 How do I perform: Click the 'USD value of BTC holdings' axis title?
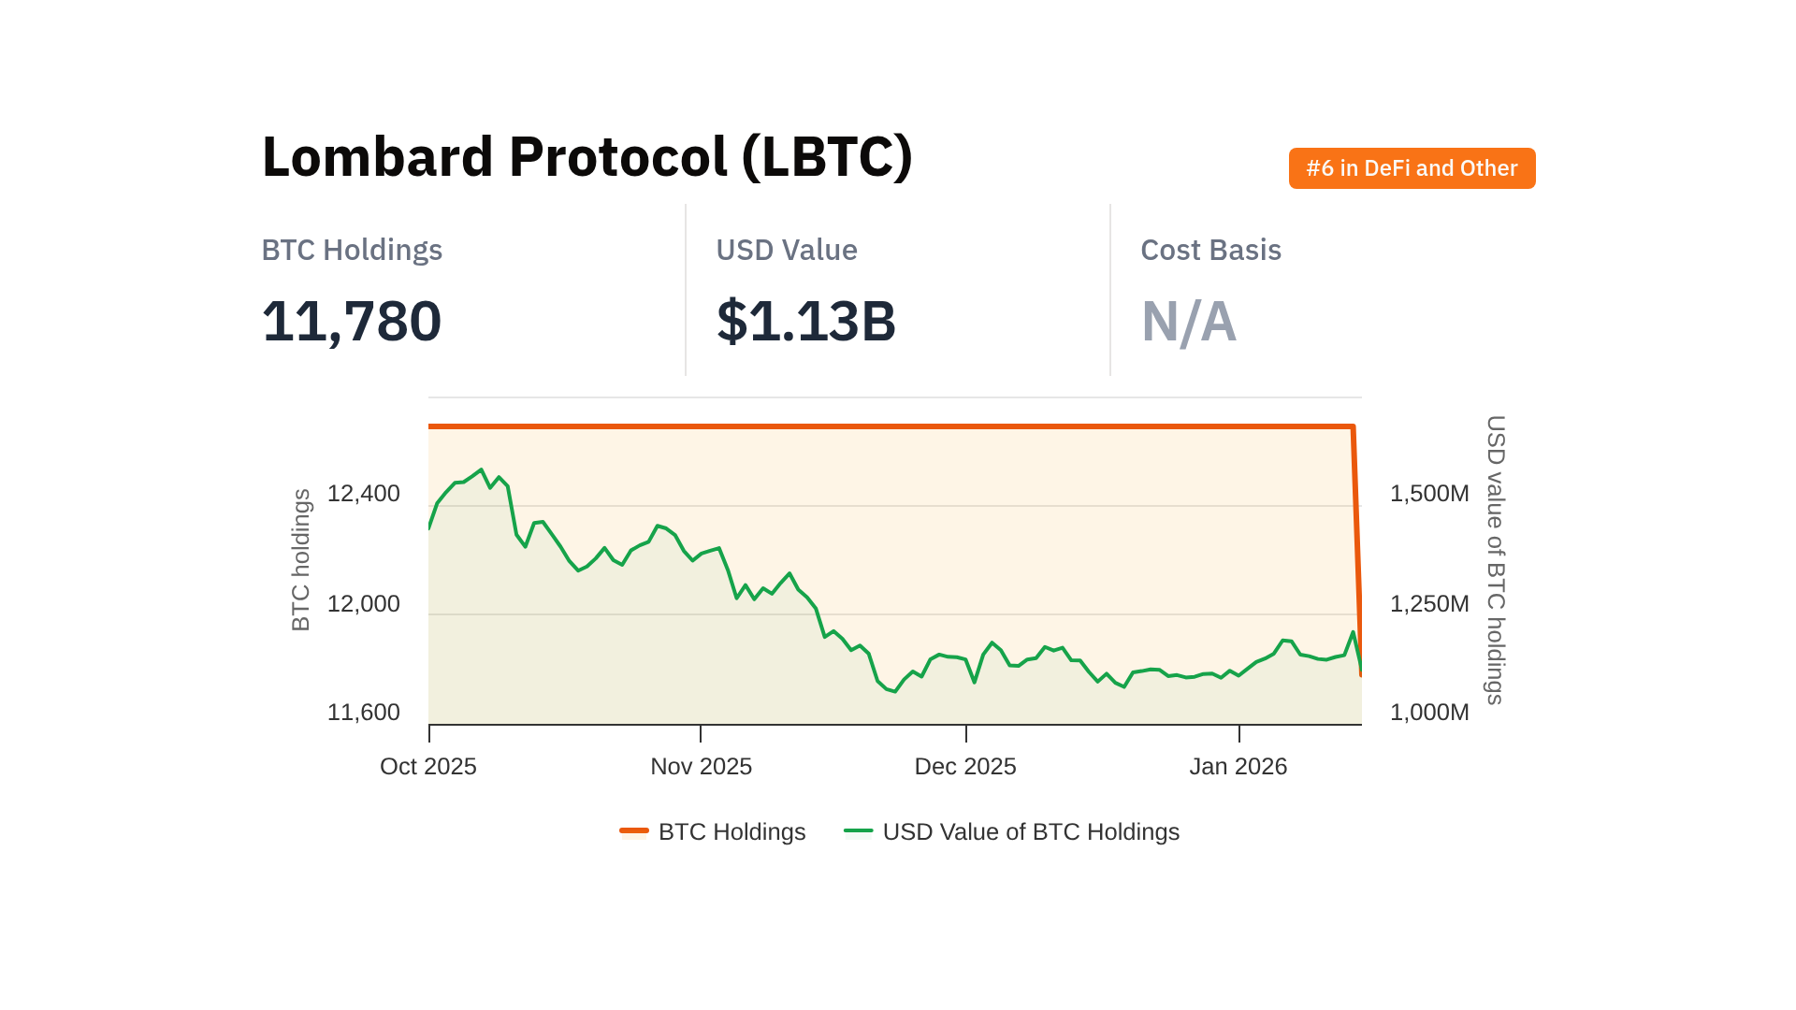[x=1496, y=559]
